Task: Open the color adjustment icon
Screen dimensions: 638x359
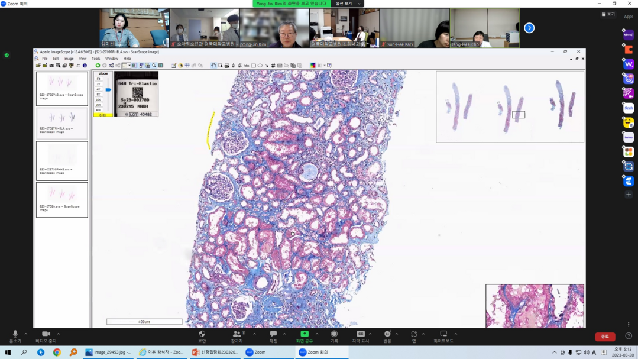Action: tap(313, 66)
